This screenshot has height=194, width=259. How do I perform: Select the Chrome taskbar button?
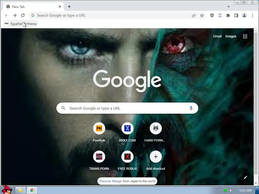point(32,190)
